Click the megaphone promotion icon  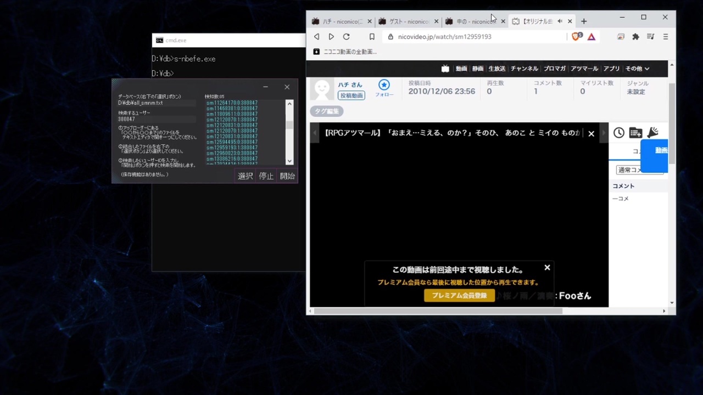(652, 133)
